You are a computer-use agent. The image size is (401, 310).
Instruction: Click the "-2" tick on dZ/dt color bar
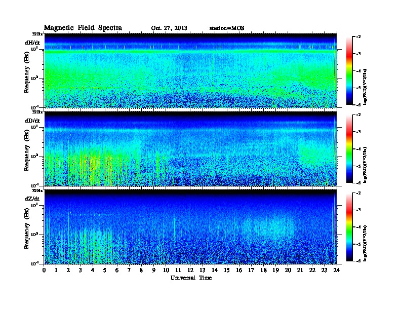click(x=358, y=193)
